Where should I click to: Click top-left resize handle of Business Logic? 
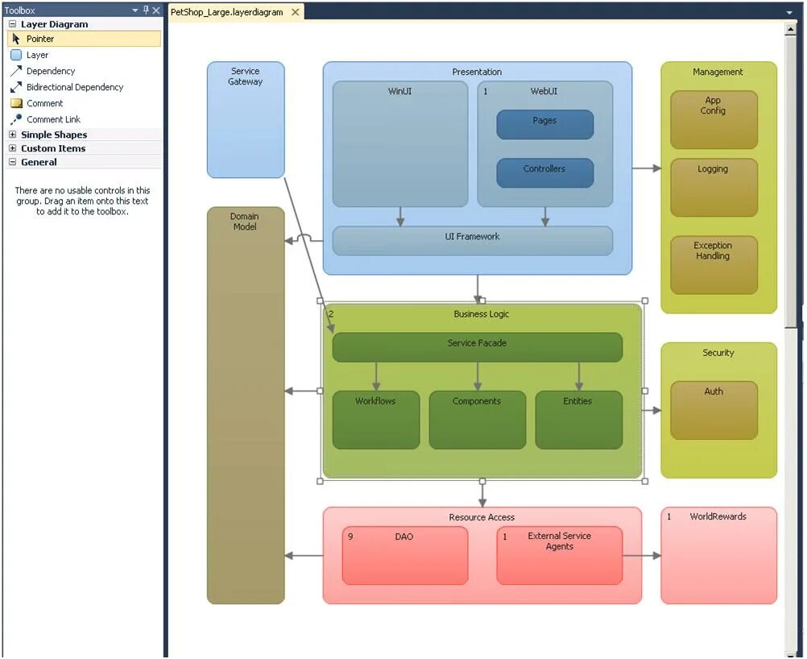[320, 300]
